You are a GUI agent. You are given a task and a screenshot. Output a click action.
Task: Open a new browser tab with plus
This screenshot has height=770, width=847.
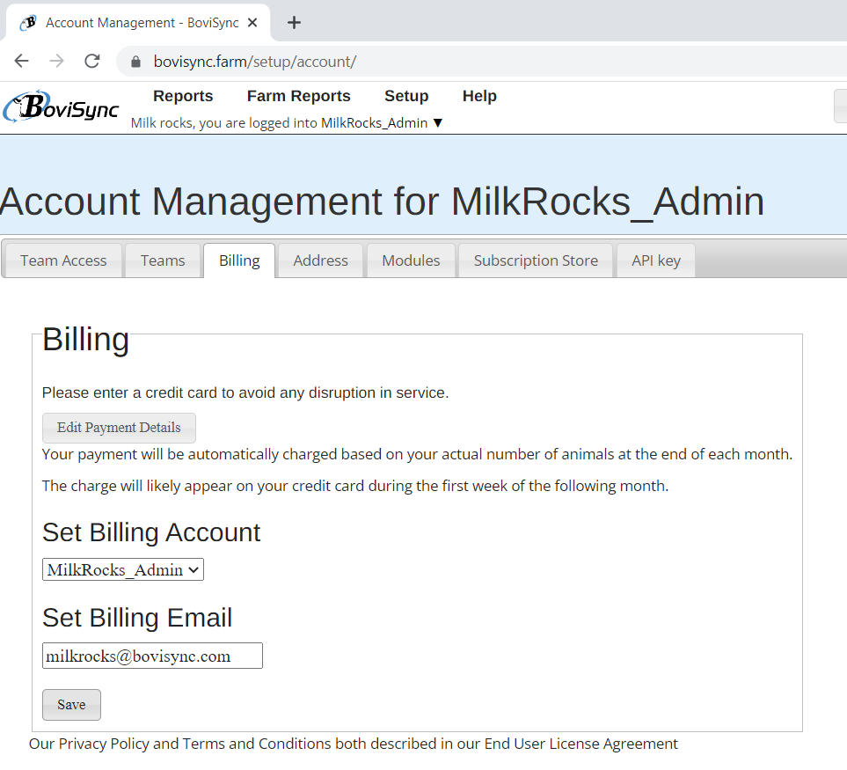(294, 23)
